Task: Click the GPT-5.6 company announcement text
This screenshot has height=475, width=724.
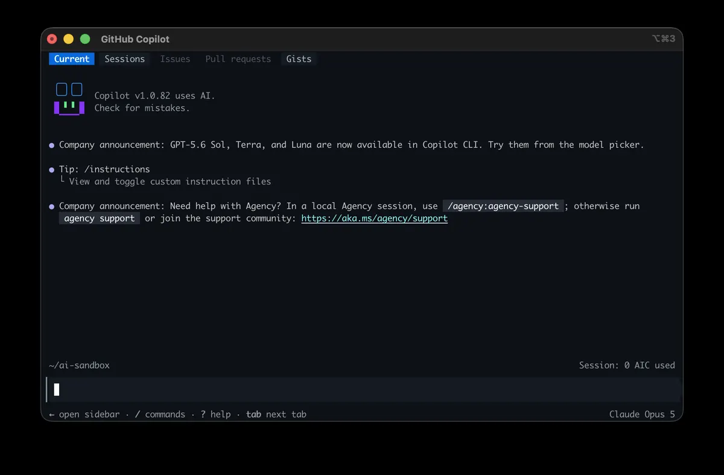Action: [x=351, y=145]
